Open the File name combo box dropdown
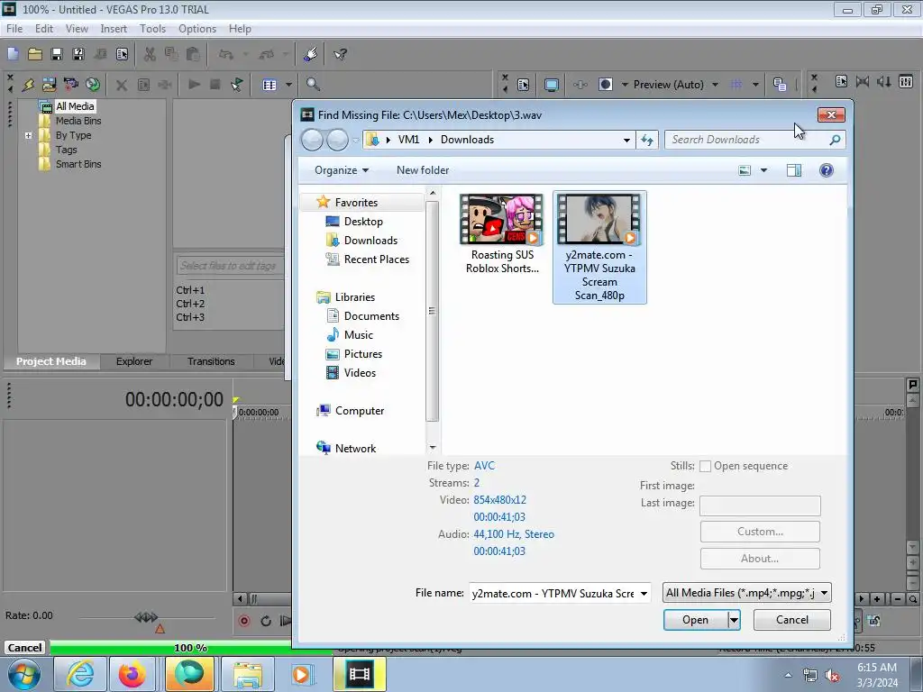This screenshot has width=923, height=692. click(x=644, y=593)
